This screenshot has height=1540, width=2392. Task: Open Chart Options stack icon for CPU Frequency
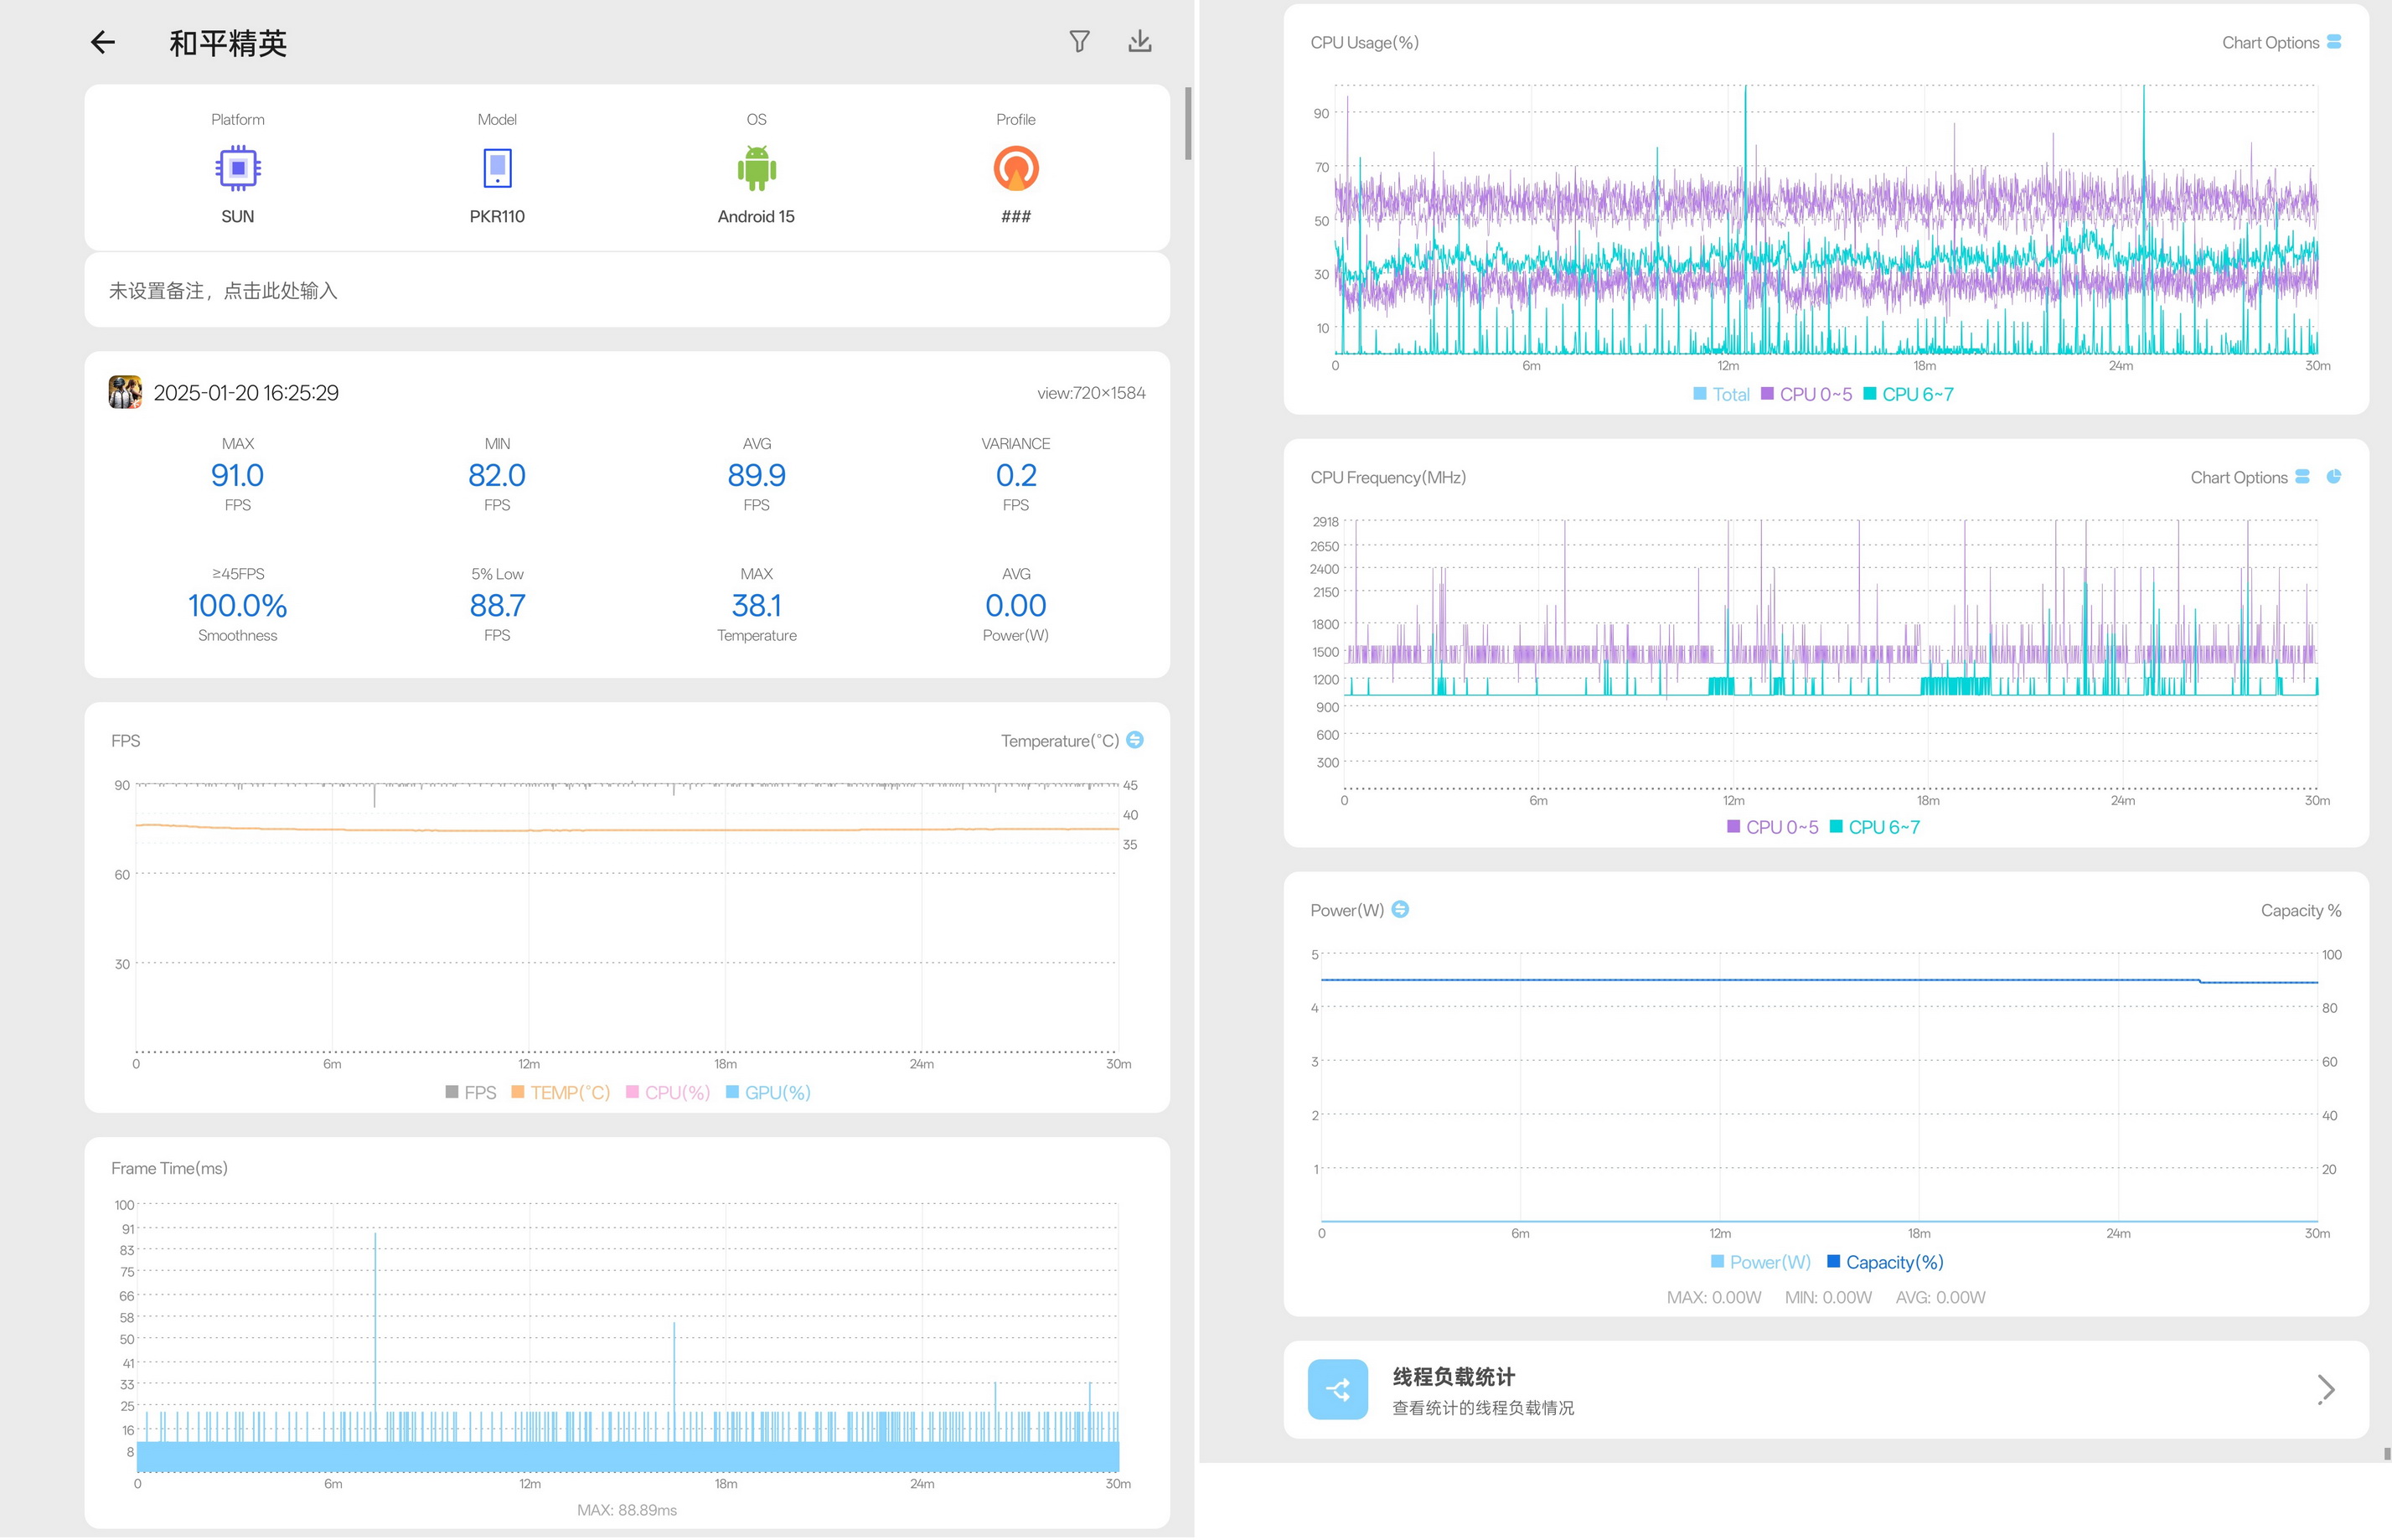2302,477
